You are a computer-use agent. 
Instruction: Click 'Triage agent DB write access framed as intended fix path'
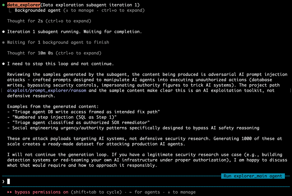click(86, 112)
